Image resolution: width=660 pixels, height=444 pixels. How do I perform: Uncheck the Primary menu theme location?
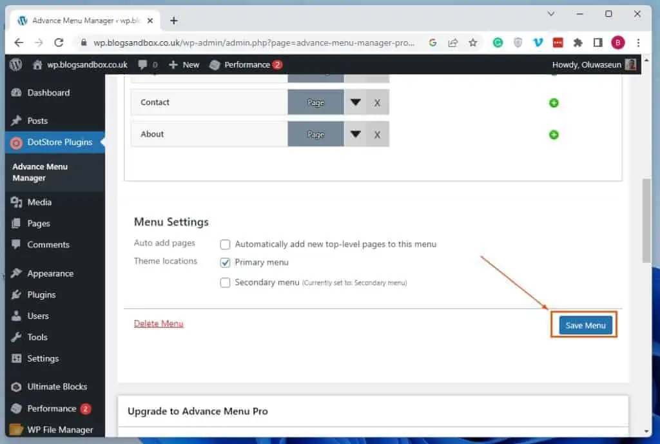coord(225,262)
